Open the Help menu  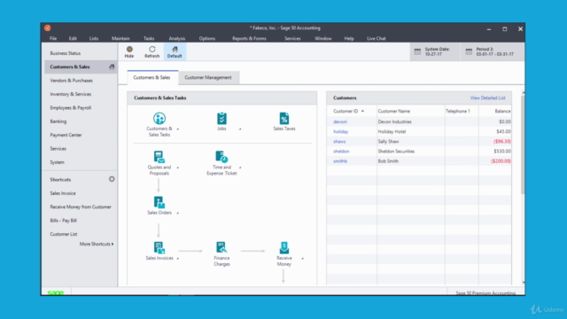tap(349, 38)
